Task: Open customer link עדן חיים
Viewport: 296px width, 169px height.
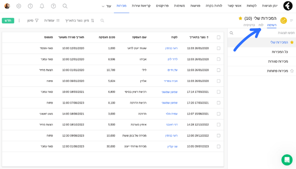Action: pos(173,70)
